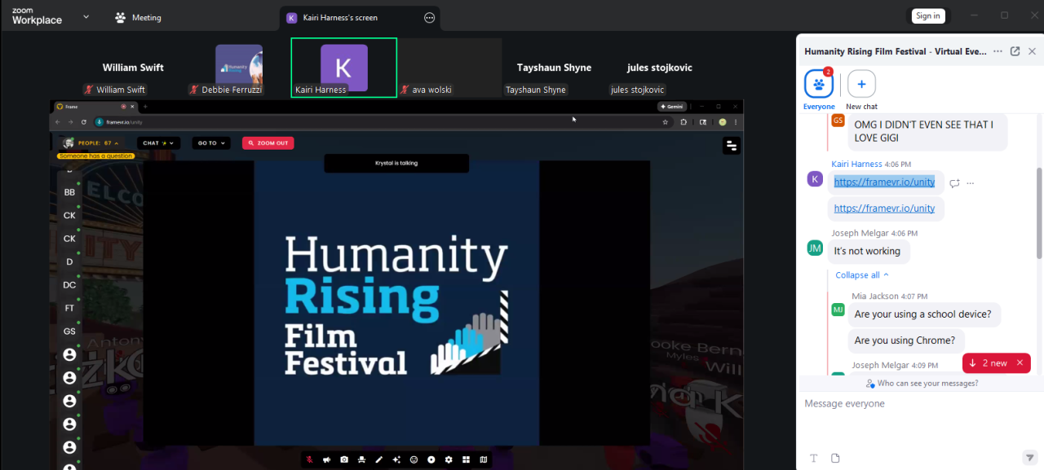Open the GO TO dropdown in Frame
The image size is (1044, 470).
(x=211, y=143)
